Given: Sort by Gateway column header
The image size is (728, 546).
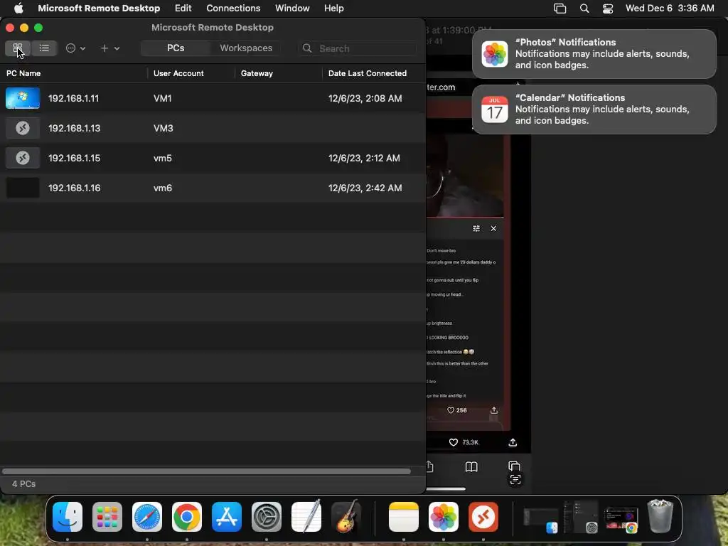Looking at the screenshot, I should point(257,73).
